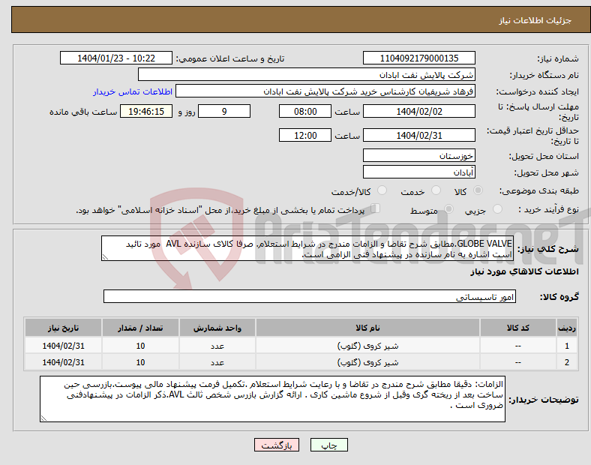Click row 1 unit عدد
The height and width of the screenshot is (465, 591).
coord(217,346)
